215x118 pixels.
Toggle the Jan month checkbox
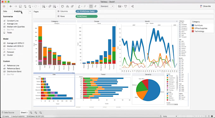click(x=180, y=62)
